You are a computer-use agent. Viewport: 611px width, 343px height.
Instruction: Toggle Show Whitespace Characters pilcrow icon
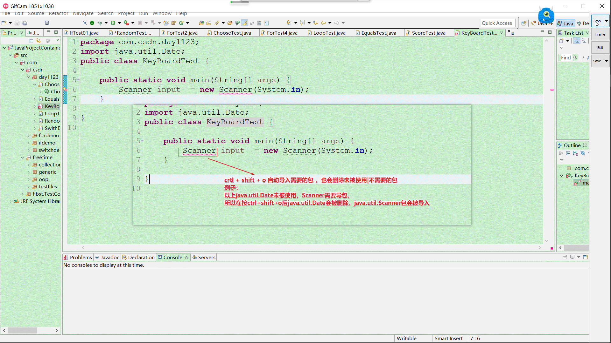click(x=266, y=23)
